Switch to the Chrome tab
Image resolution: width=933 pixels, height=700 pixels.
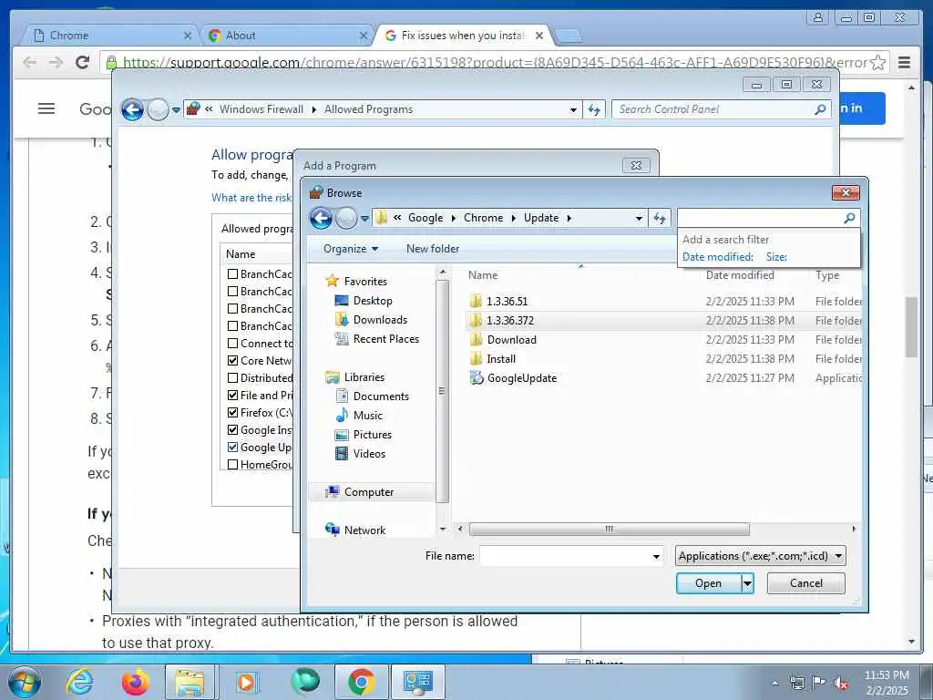click(x=111, y=36)
